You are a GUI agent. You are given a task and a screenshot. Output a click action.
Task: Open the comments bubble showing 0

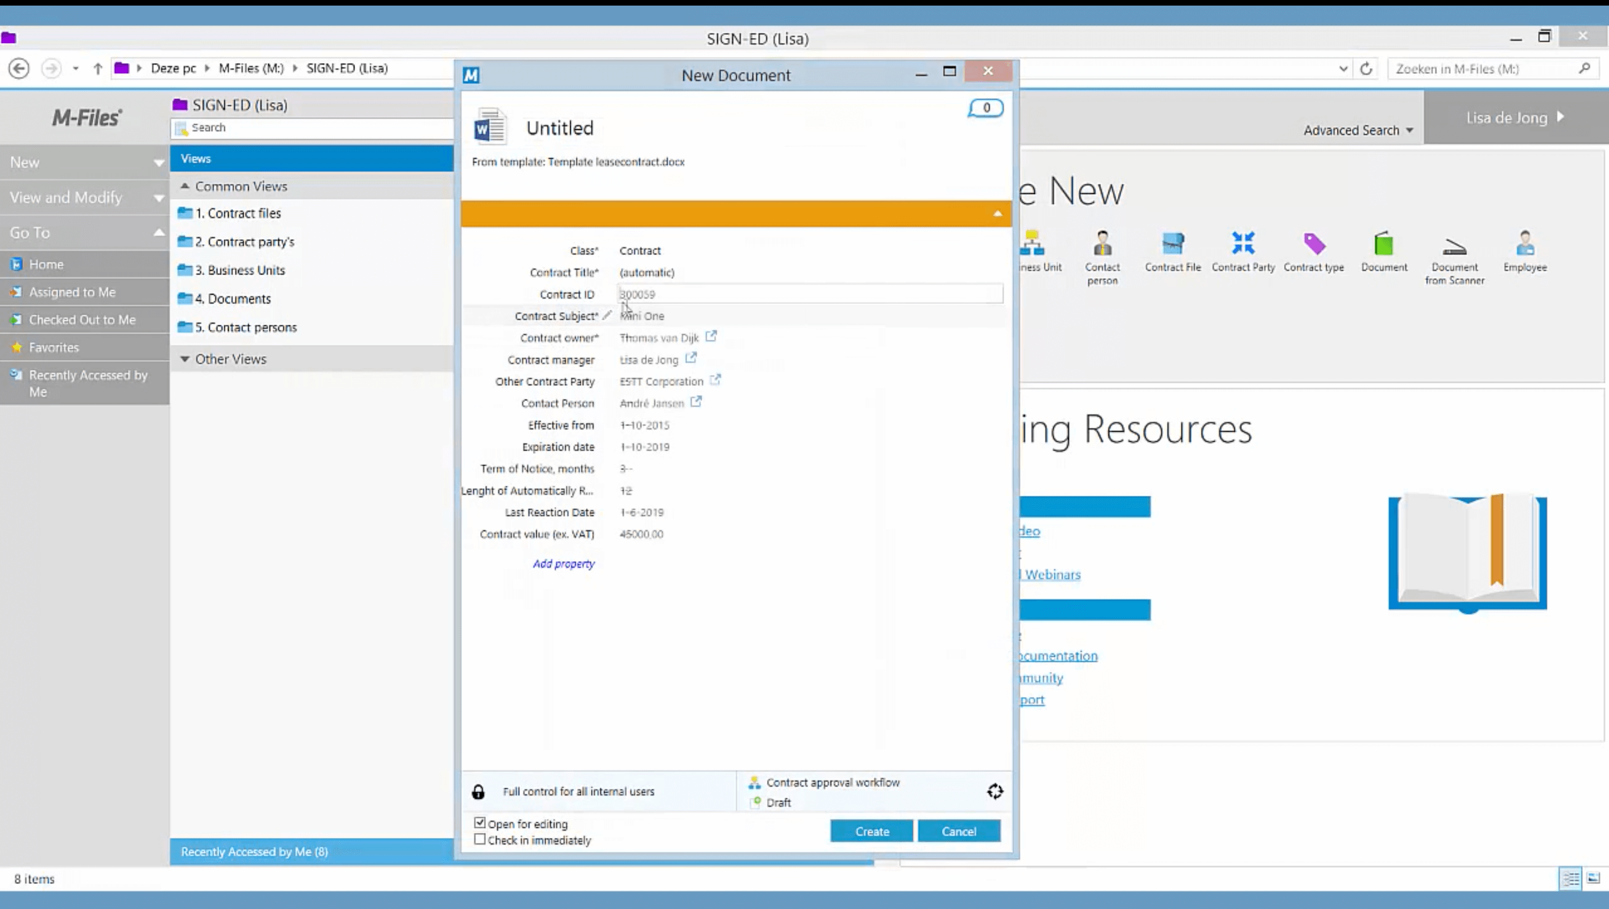[986, 108]
